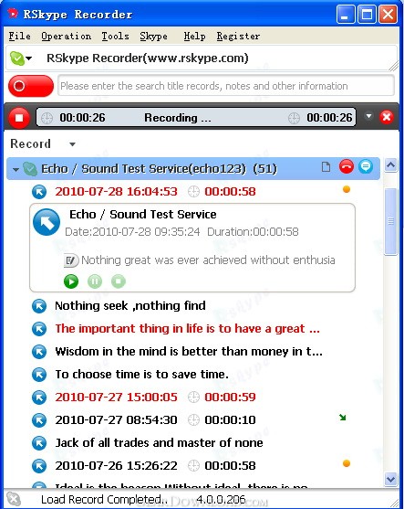Click the call icon for 2010-07-28 16:04:53
Viewport: 404px width, 509px height.
[39, 192]
